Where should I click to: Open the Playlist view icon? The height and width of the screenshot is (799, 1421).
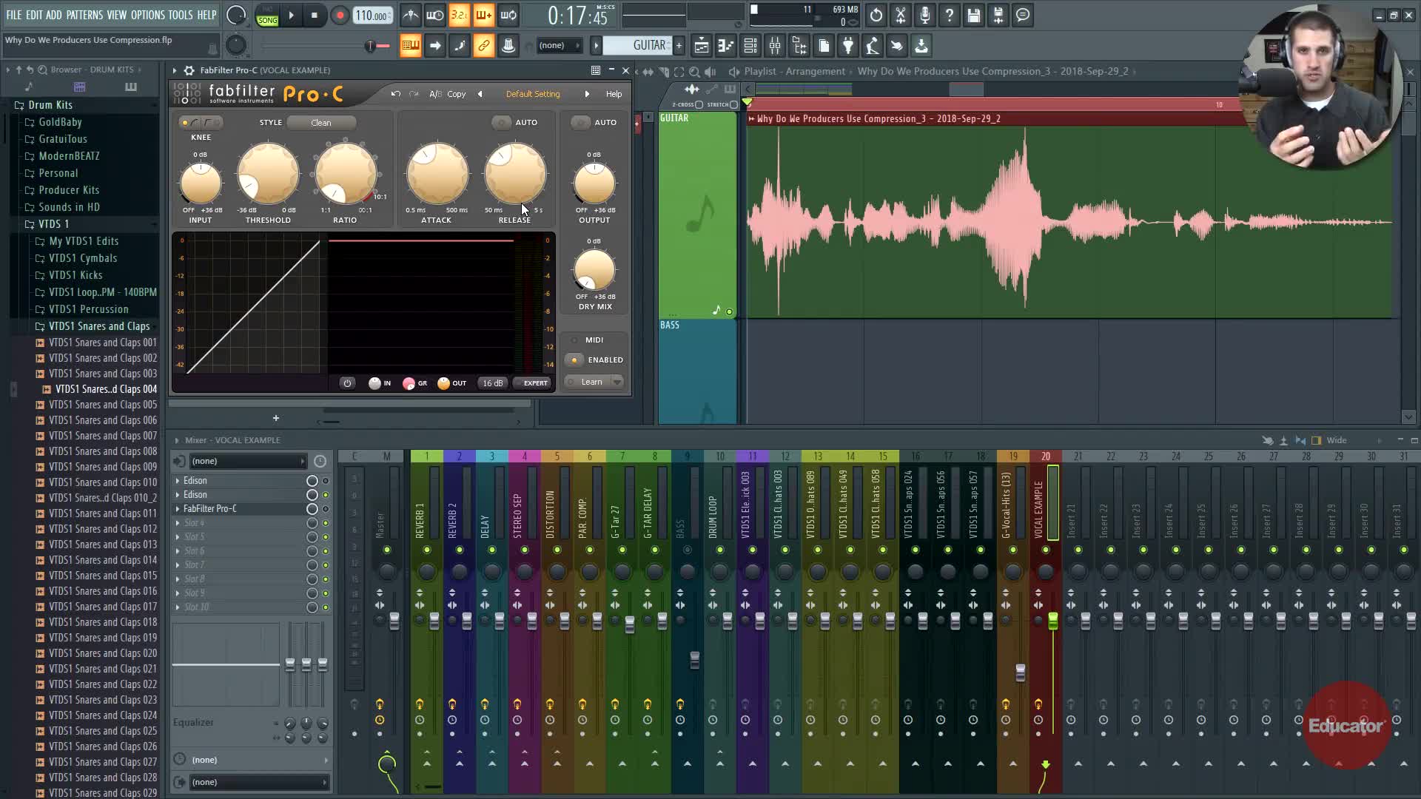click(702, 46)
